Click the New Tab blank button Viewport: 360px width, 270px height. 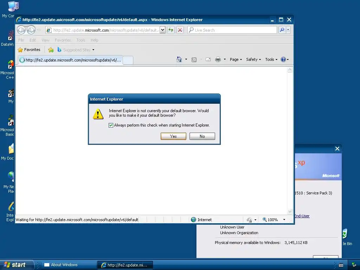tap(128, 60)
